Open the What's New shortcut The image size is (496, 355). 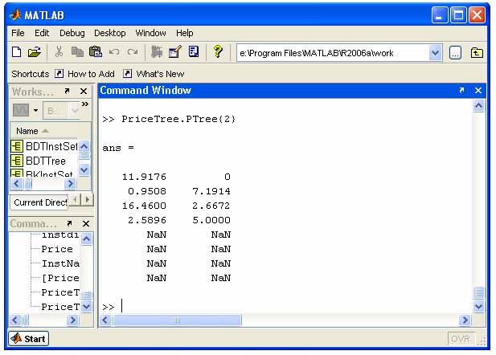click(154, 74)
